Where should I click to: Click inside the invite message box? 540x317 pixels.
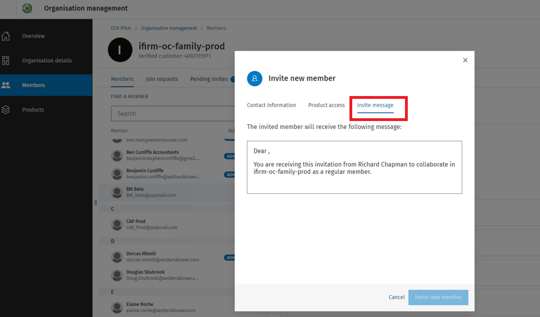pyautogui.click(x=354, y=167)
